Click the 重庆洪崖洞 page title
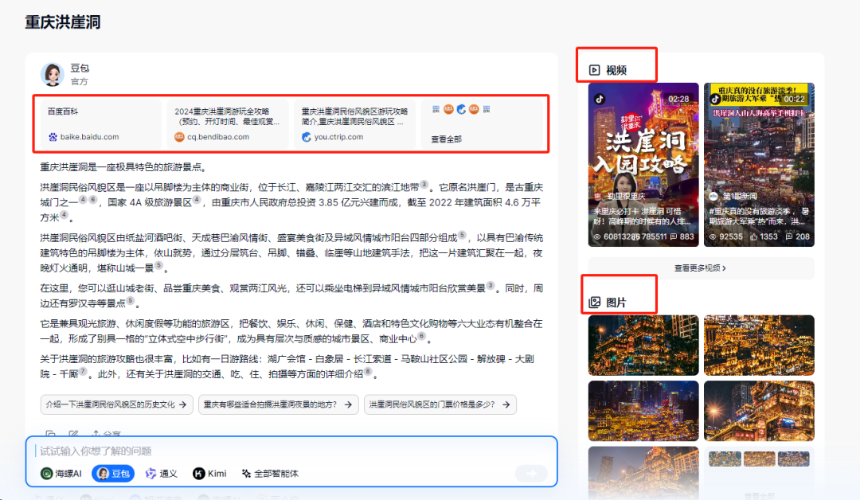 click(63, 22)
